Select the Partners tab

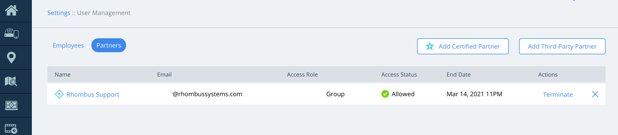point(109,45)
